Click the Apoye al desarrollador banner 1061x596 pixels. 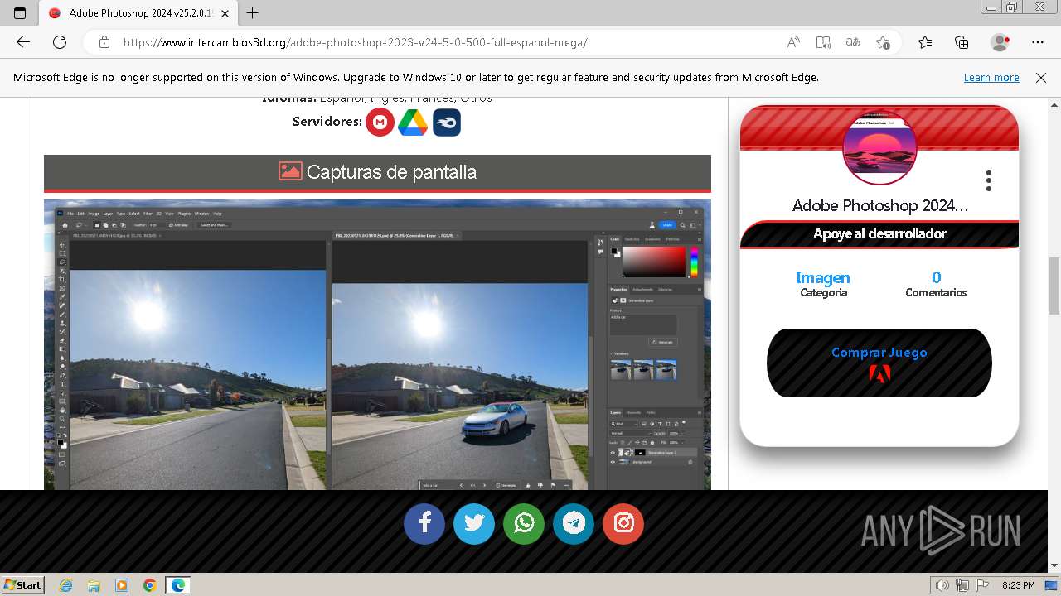click(879, 234)
